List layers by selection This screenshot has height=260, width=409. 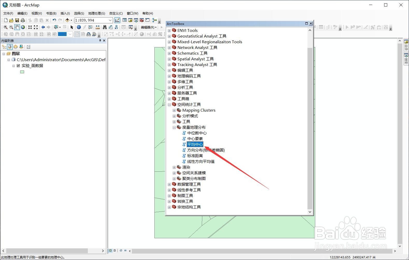[21, 47]
